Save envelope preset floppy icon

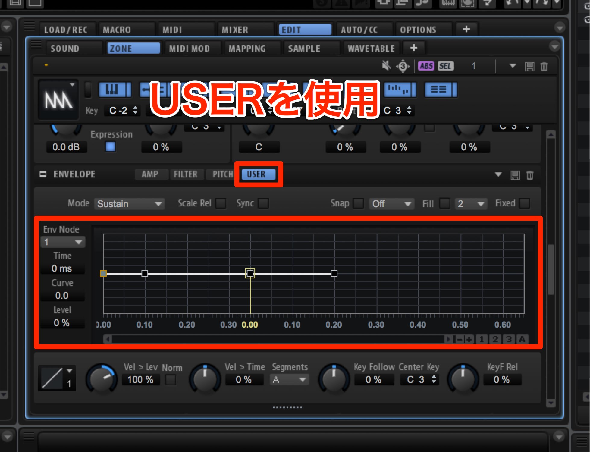pyautogui.click(x=515, y=175)
